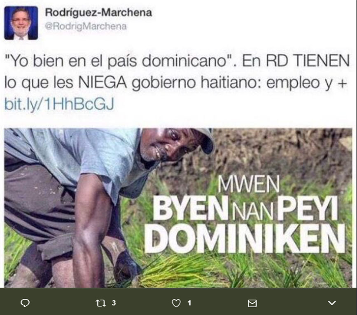
Task: Click the DOMINIKEN word on the image
Action: 245,238
